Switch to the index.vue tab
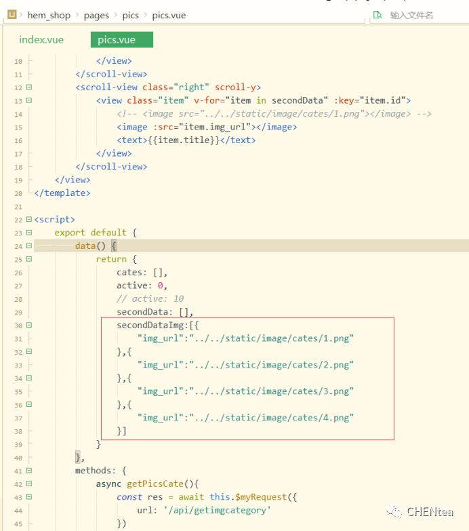This screenshot has height=531, width=469. 41,40
